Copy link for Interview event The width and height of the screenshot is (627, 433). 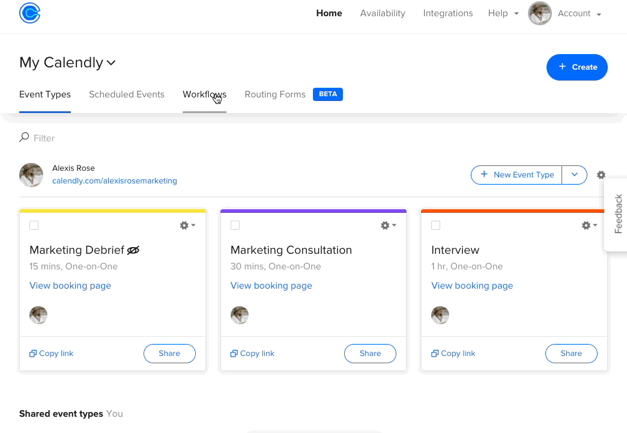pos(453,353)
